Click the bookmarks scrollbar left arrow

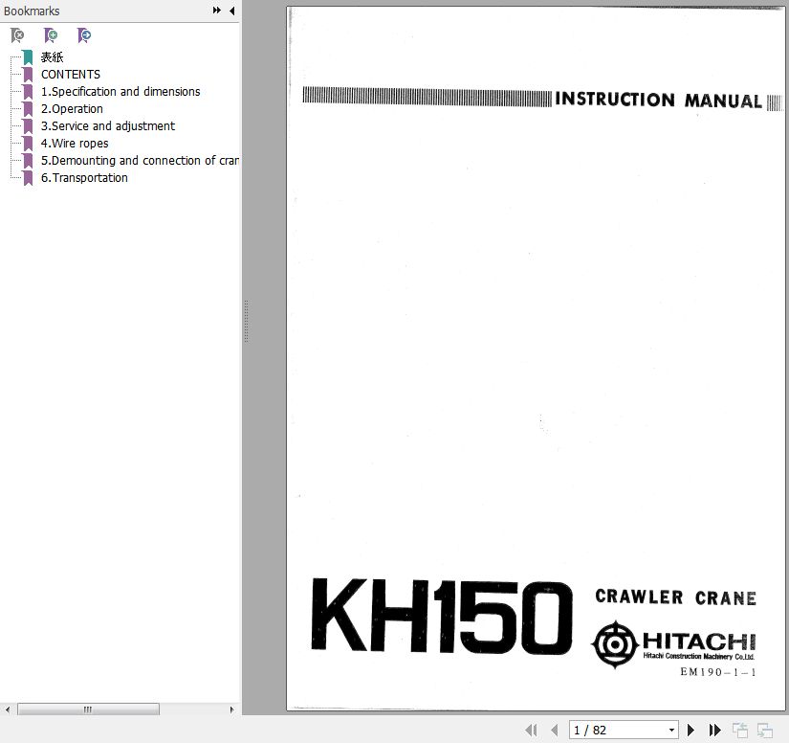[x=7, y=709]
